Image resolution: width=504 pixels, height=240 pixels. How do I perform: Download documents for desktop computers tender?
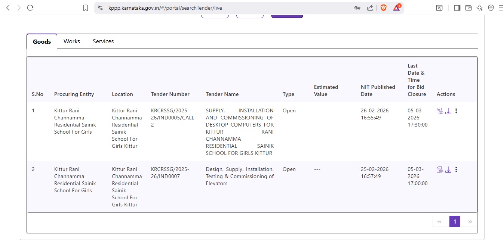tap(448, 111)
